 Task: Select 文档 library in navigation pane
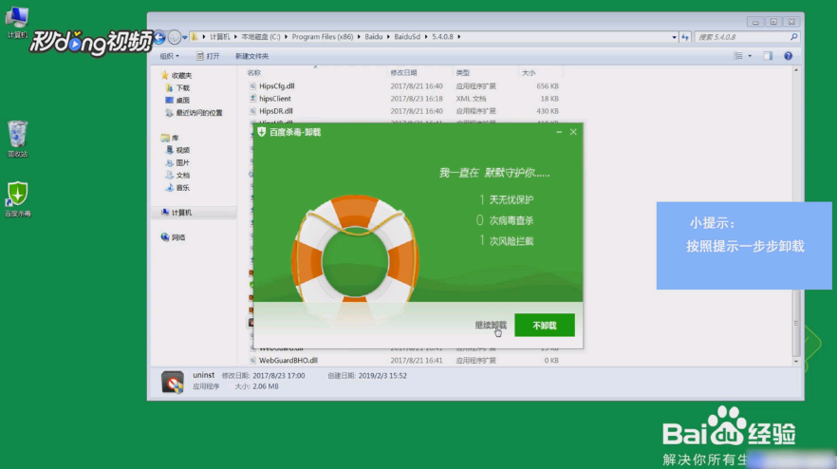tap(182, 176)
